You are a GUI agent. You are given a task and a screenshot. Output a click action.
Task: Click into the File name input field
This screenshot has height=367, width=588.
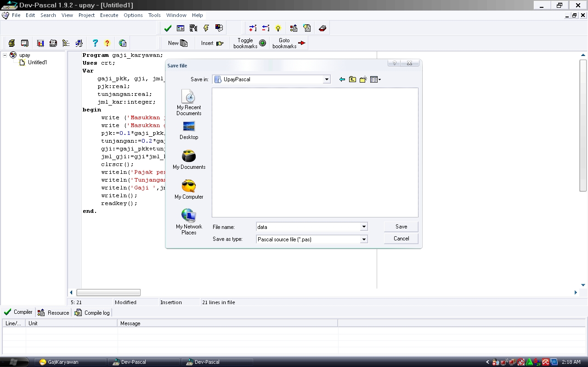308,227
